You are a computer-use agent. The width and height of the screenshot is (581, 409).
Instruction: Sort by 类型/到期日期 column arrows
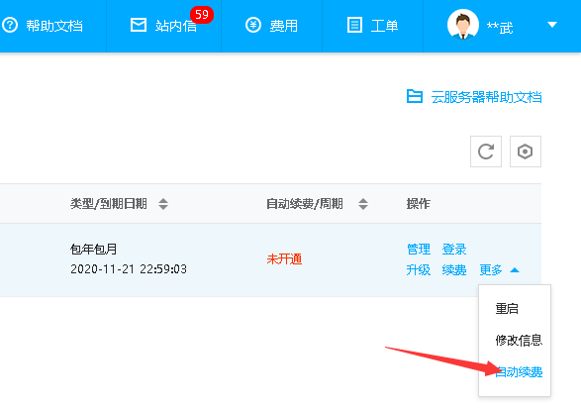pos(163,204)
